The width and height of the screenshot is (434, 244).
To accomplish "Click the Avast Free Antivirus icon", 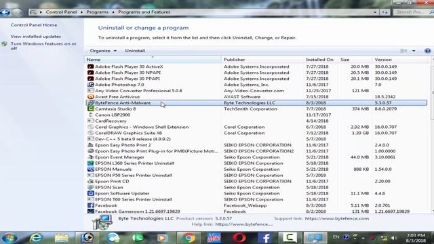I will pos(90,97).
